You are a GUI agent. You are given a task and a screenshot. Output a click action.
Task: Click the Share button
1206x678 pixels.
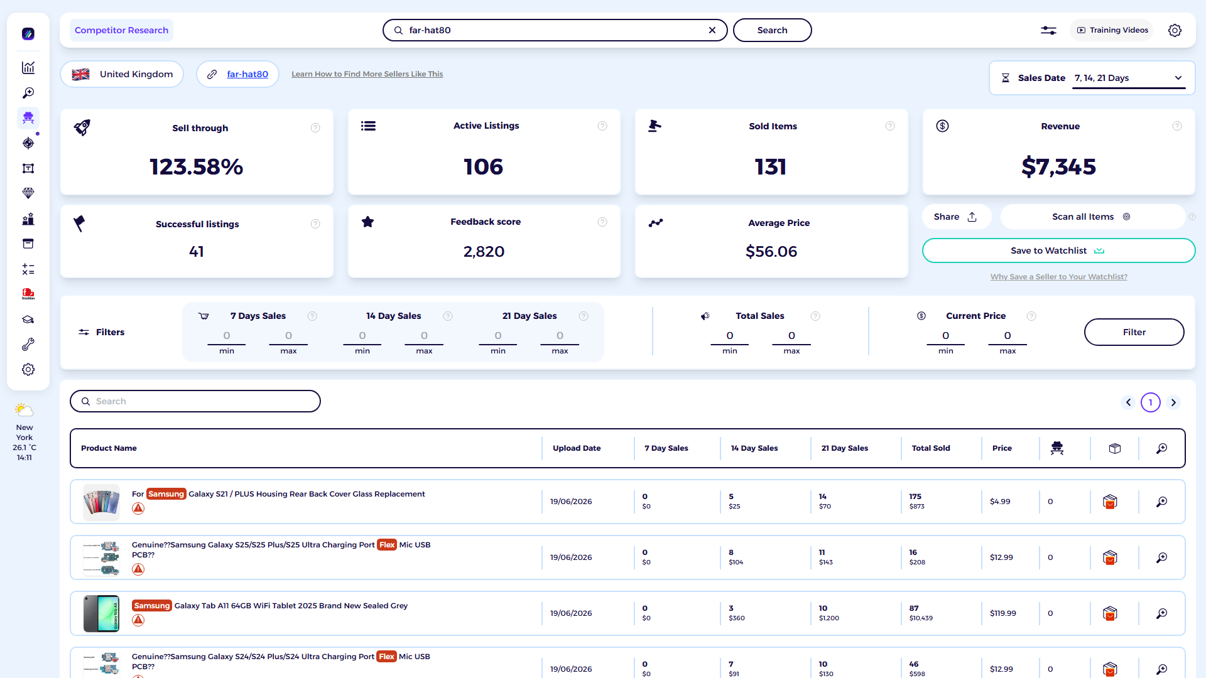(x=956, y=217)
